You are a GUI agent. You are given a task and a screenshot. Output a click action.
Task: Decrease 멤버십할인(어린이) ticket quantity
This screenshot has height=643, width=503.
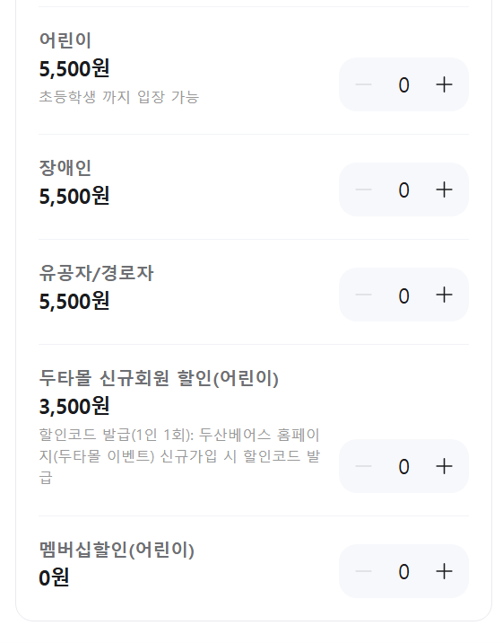(363, 571)
